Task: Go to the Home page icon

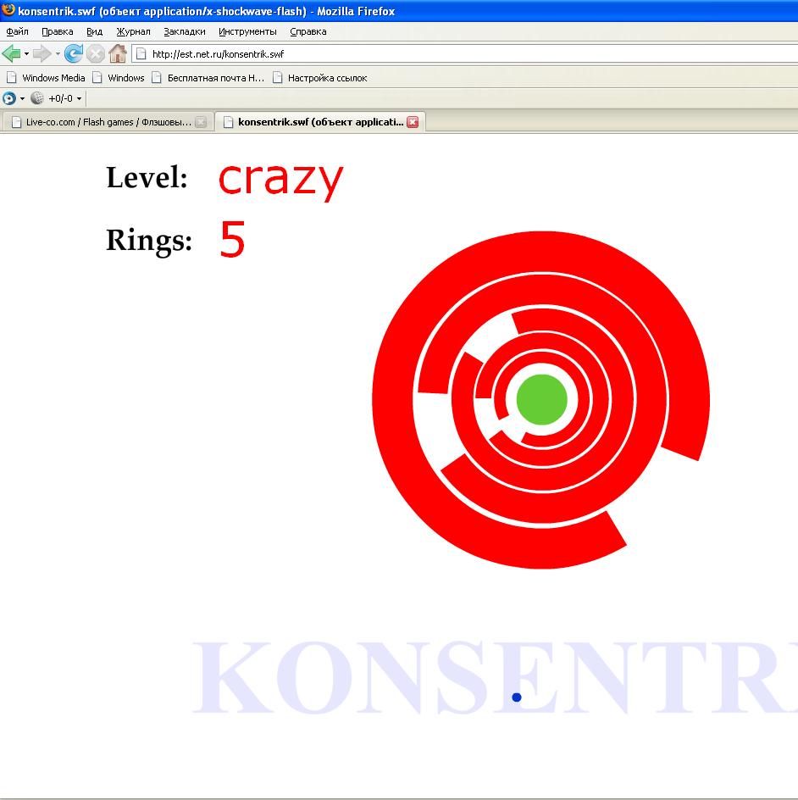Action: [118, 54]
